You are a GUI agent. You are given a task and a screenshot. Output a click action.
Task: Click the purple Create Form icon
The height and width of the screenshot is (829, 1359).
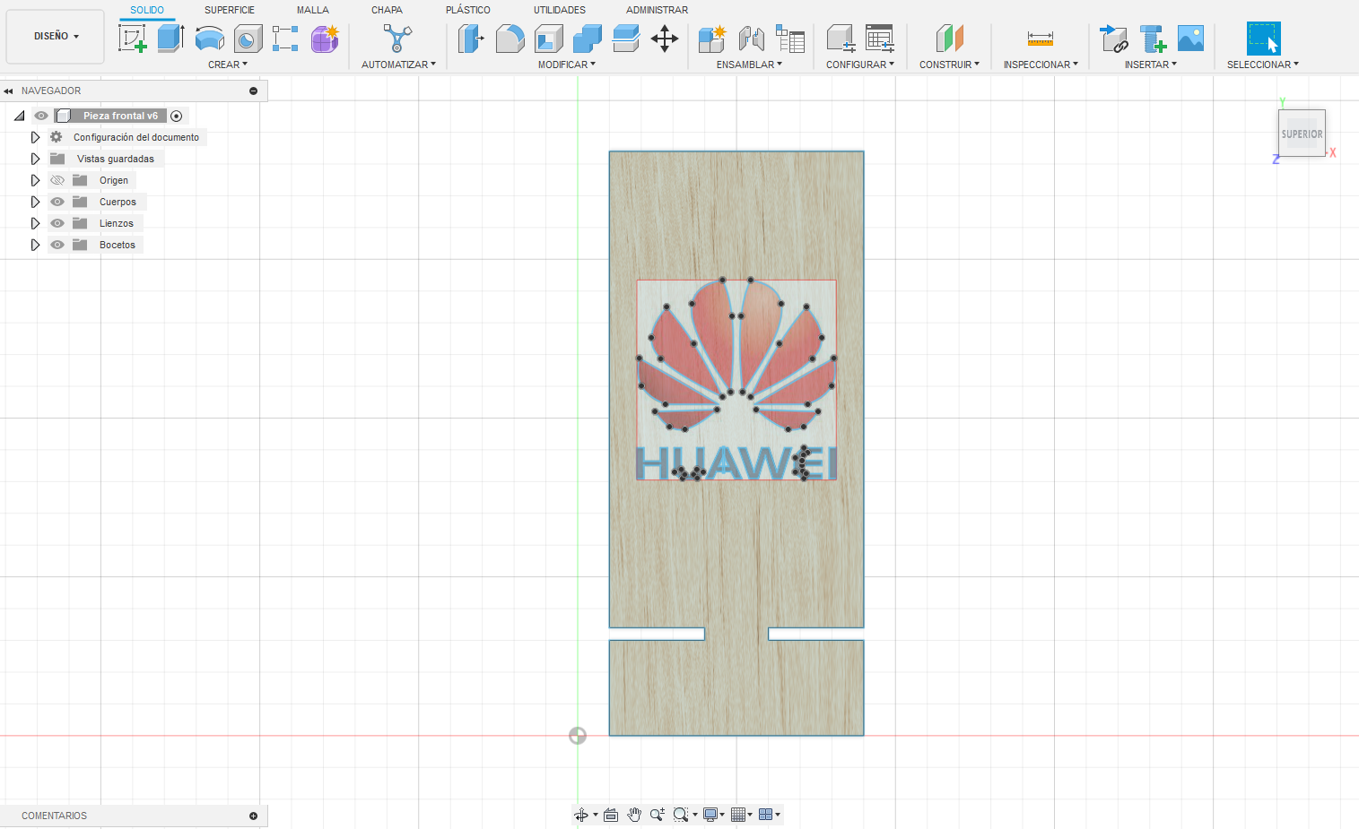pos(325,39)
